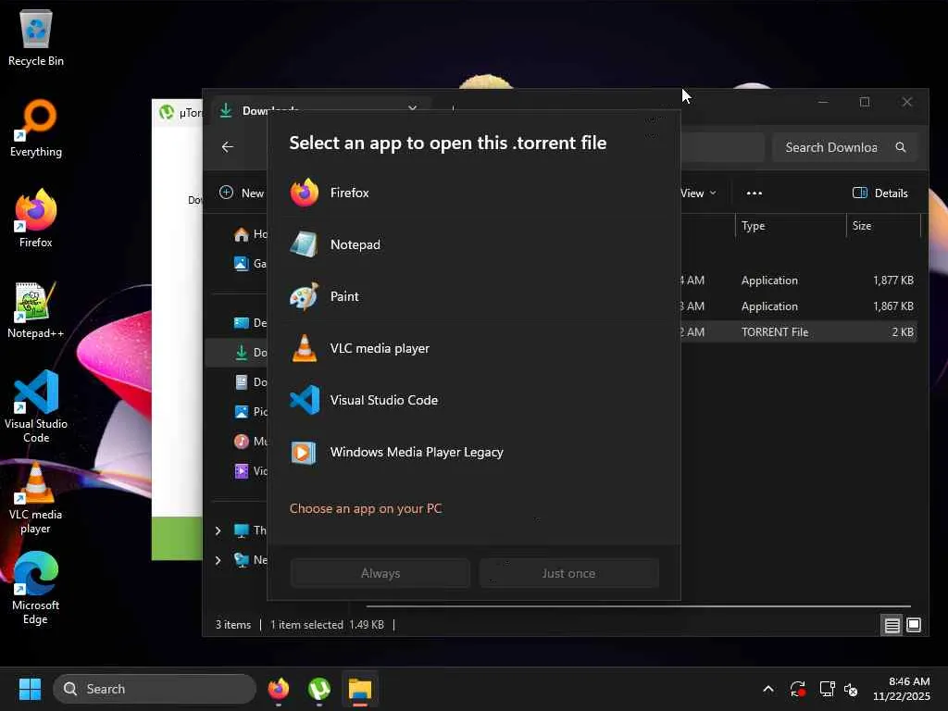
Task: Open Videos folder in navigation pane
Action: 250,471
